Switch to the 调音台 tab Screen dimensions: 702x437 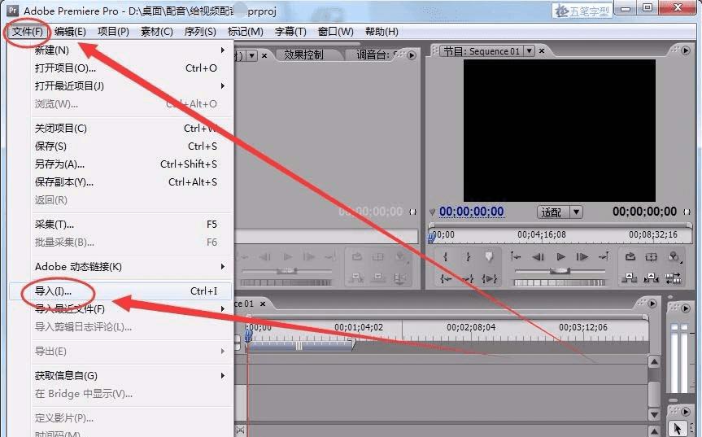pos(374,55)
